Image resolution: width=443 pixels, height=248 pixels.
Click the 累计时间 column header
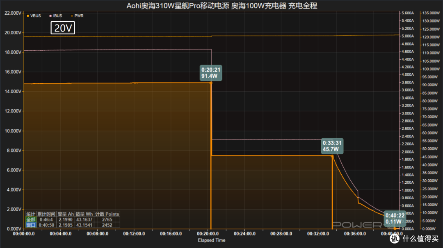[x=46, y=214]
